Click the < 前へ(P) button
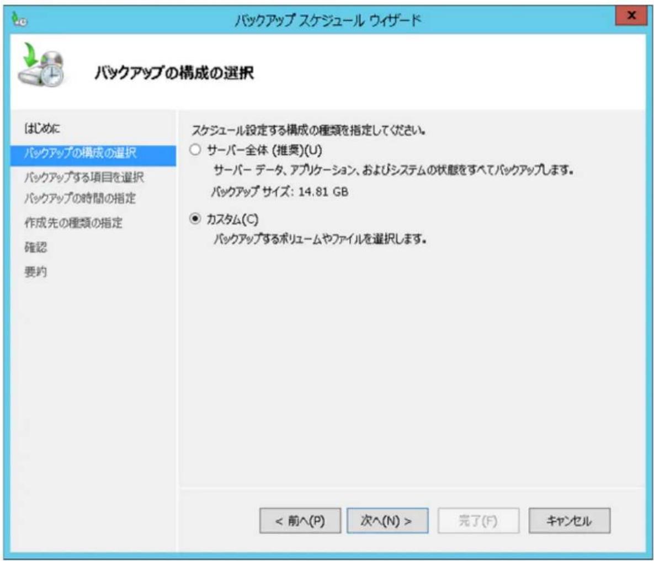The image size is (654, 561). coord(300,521)
